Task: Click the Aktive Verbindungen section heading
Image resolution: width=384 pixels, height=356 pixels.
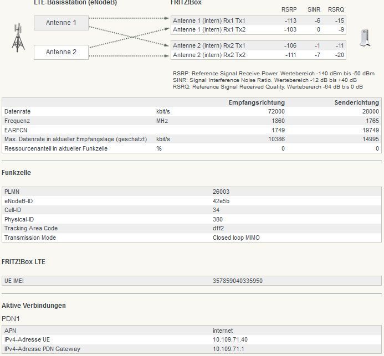Action: [34, 306]
